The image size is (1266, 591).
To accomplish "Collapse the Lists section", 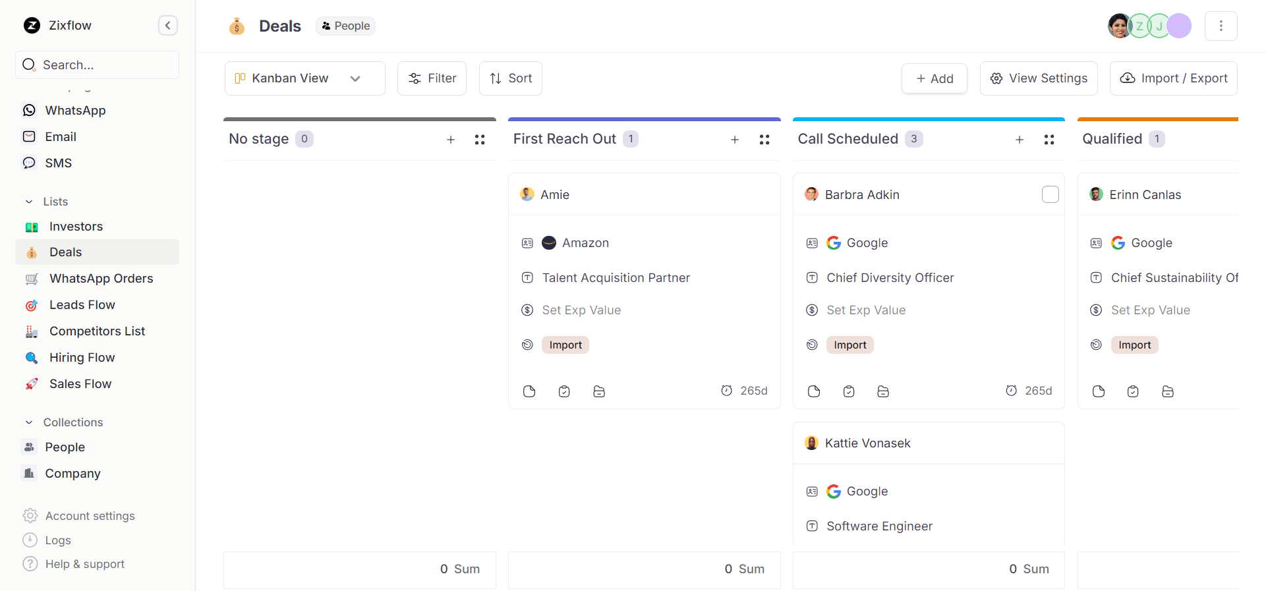I will [29, 202].
